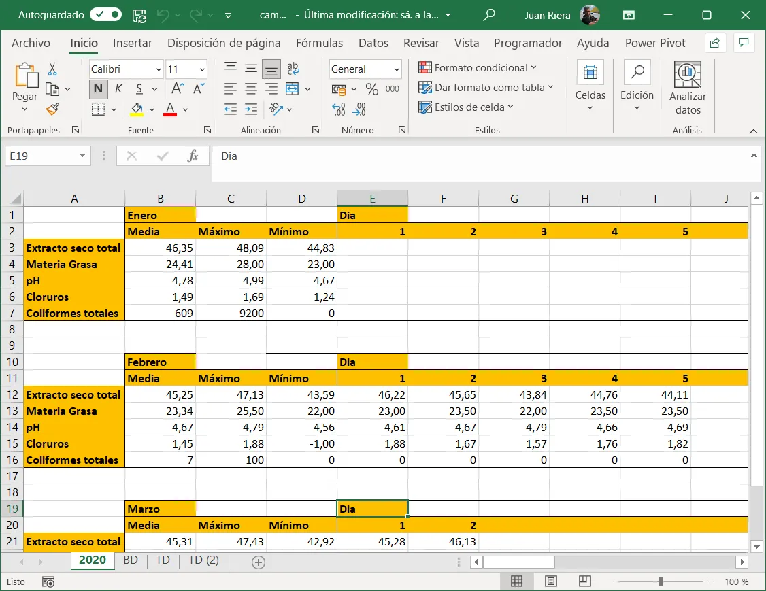Click the insert function fx icon
Screen dimensions: 766x591
pos(193,156)
